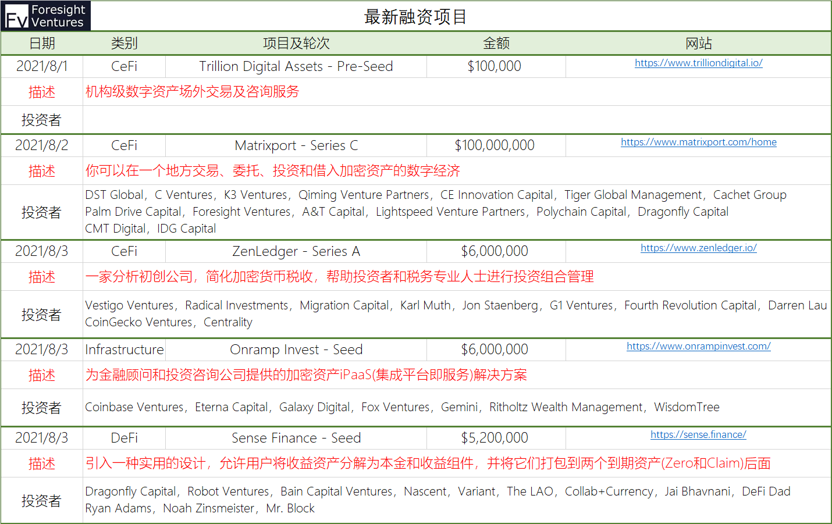The image size is (832, 524).
Task: Open the matrixport.com/home link
Action: (x=698, y=142)
